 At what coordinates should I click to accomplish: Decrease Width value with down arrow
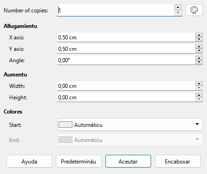click(199, 87)
